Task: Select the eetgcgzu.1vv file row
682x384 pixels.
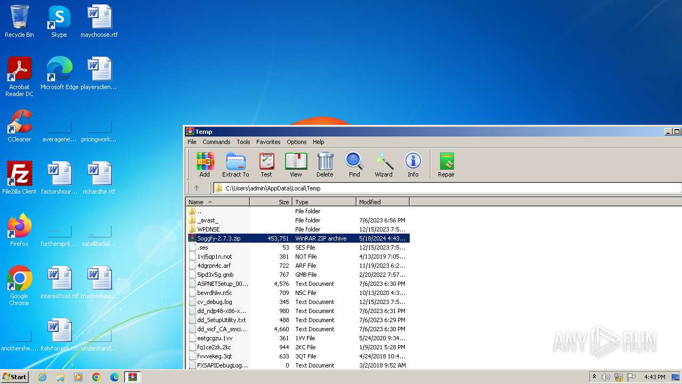Action: 298,338
